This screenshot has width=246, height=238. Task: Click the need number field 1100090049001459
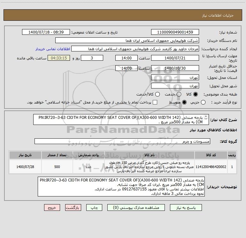(175, 32)
